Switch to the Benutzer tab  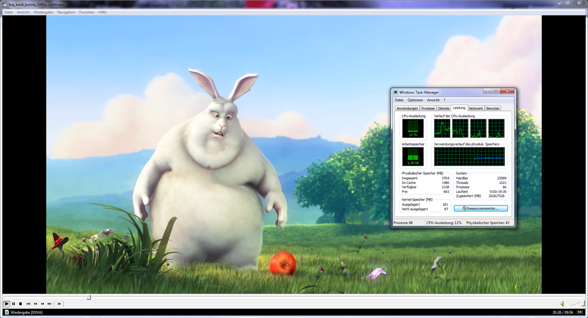[493, 108]
